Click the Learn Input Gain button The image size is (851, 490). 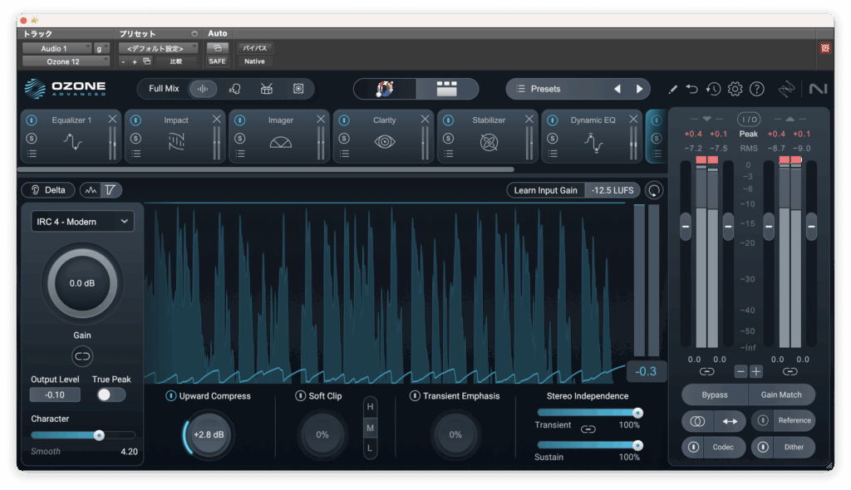(x=545, y=190)
